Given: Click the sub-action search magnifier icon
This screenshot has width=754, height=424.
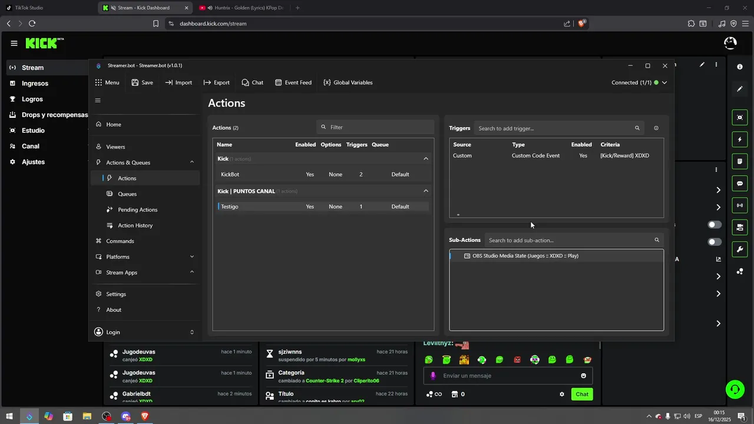Looking at the screenshot, I should pyautogui.click(x=657, y=240).
